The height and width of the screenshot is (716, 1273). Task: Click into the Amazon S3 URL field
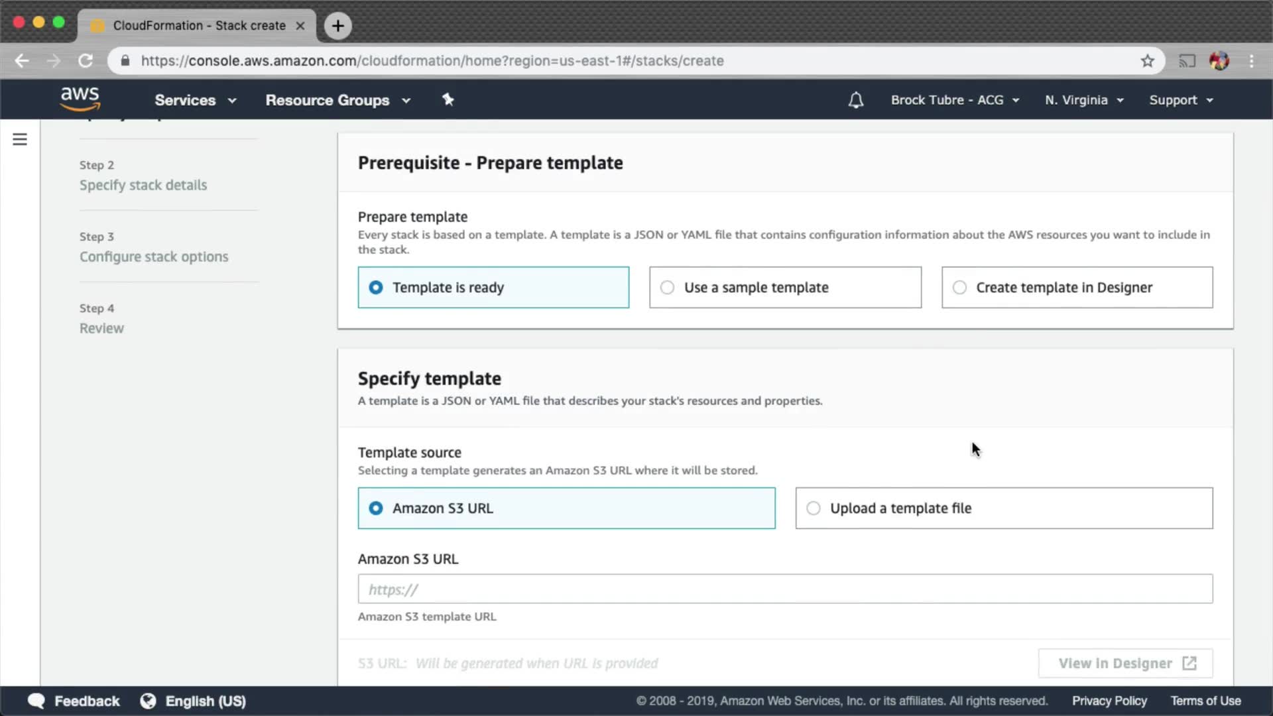point(785,589)
